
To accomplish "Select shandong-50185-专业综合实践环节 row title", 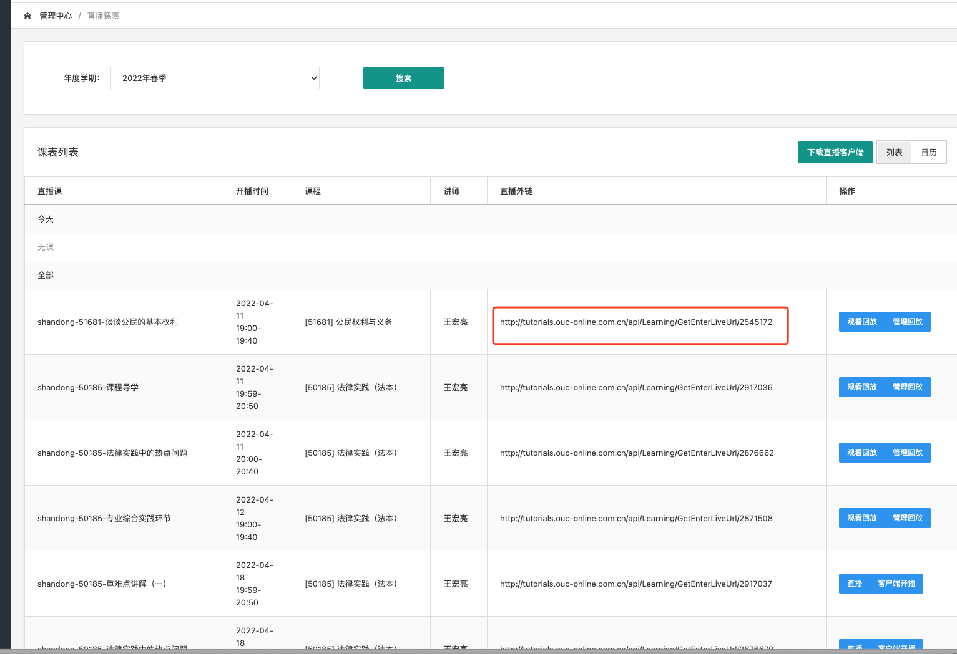I will point(104,518).
